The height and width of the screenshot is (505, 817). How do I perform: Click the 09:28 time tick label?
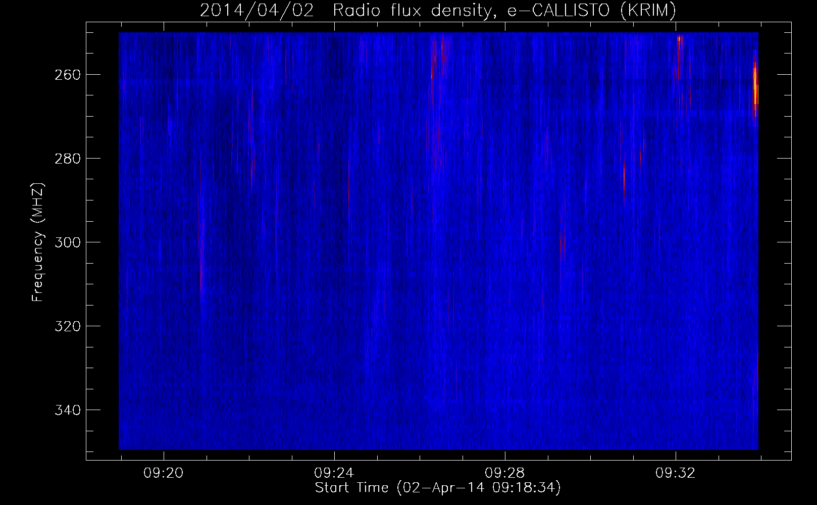pyautogui.click(x=505, y=473)
